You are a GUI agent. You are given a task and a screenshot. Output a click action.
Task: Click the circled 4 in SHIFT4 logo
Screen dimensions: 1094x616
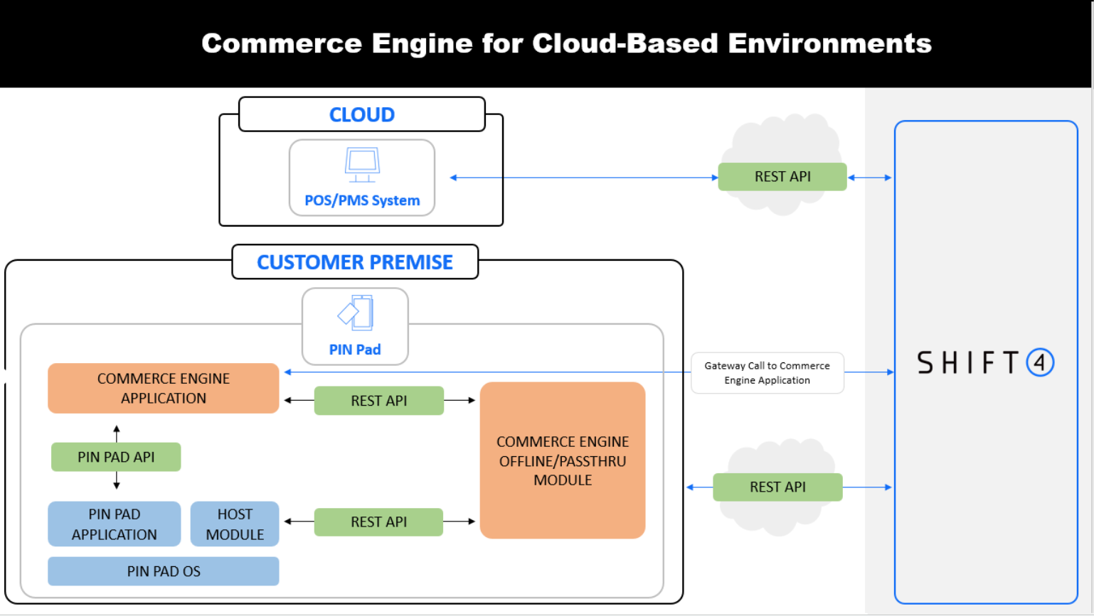coord(1039,363)
